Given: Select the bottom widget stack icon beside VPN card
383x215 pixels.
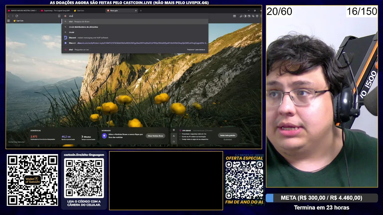Looking at the screenshot, I should (x=174, y=142).
